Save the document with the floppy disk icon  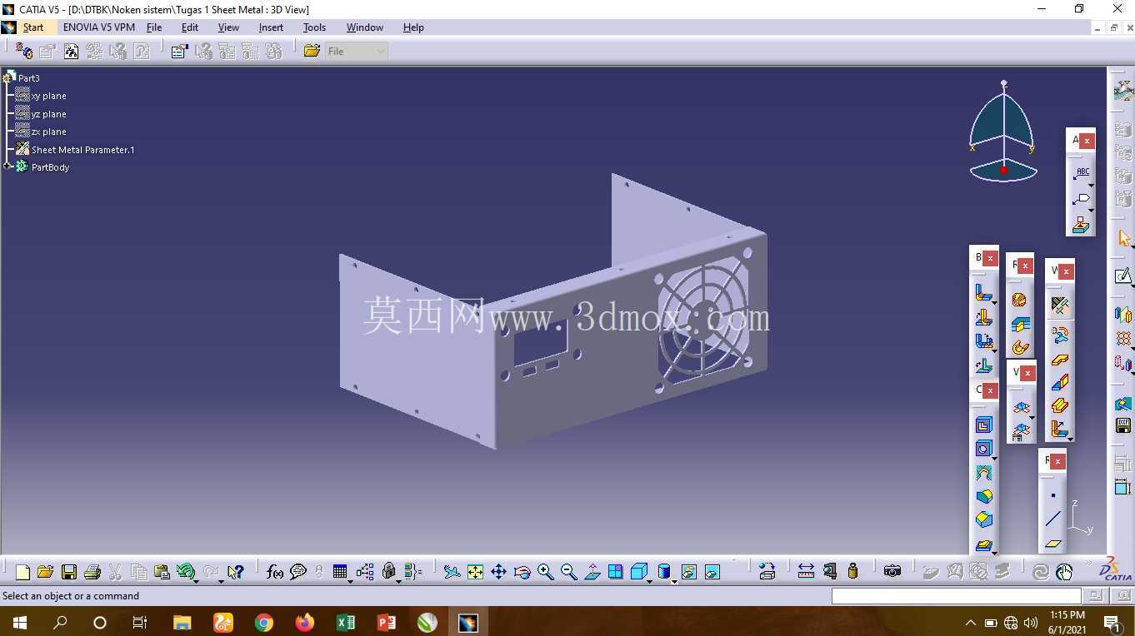69,572
